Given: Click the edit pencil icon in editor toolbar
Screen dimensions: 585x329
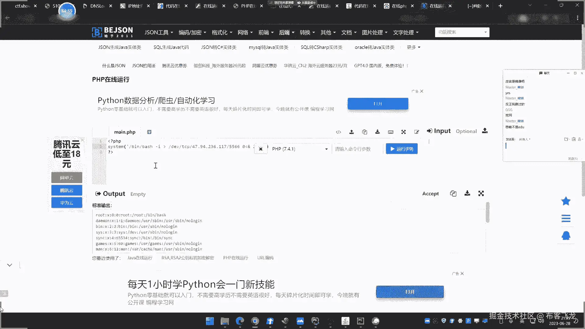Looking at the screenshot, I should 417,132.
